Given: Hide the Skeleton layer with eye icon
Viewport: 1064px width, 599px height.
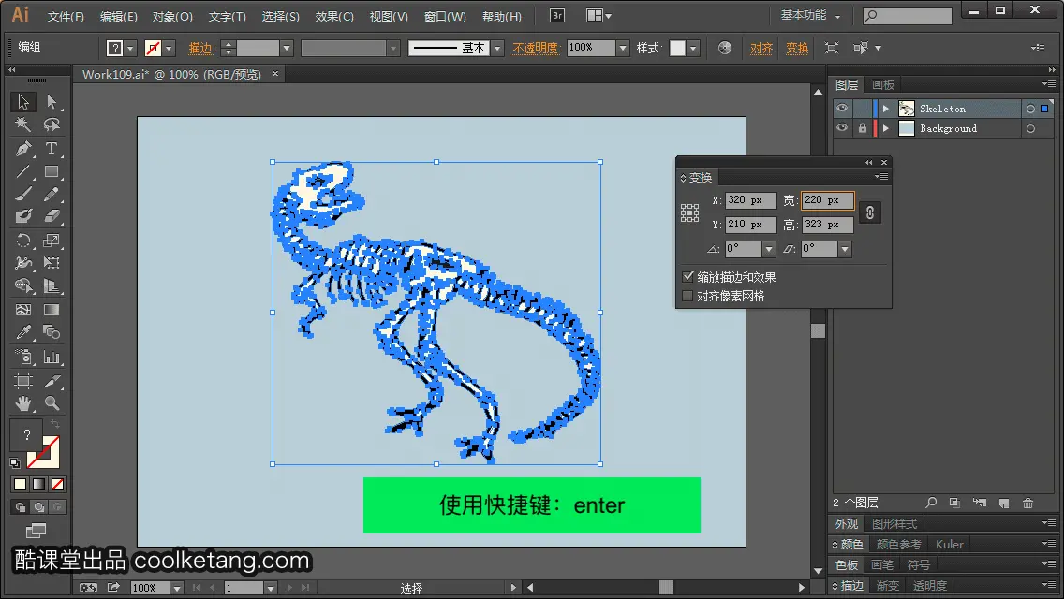Looking at the screenshot, I should click(x=842, y=109).
